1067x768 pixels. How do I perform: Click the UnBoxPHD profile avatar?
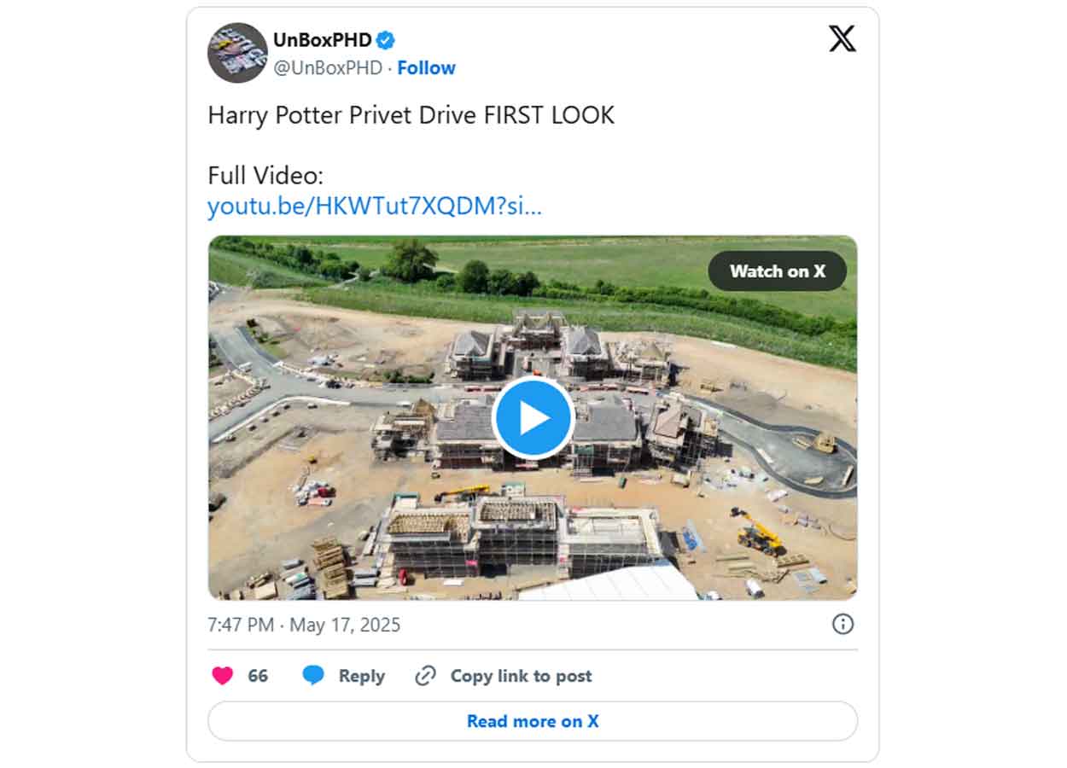point(237,53)
